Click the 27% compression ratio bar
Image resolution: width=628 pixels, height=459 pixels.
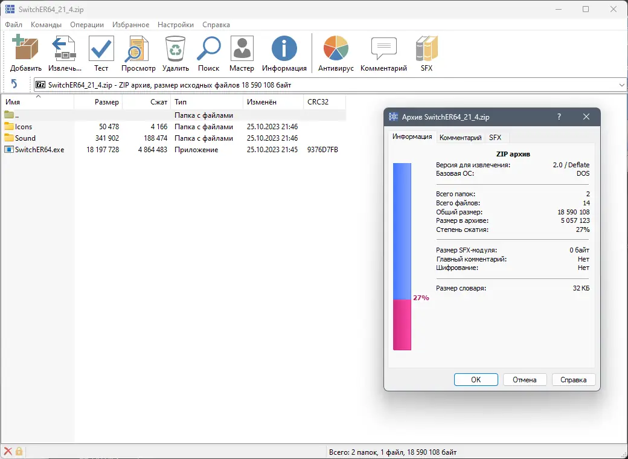point(402,256)
